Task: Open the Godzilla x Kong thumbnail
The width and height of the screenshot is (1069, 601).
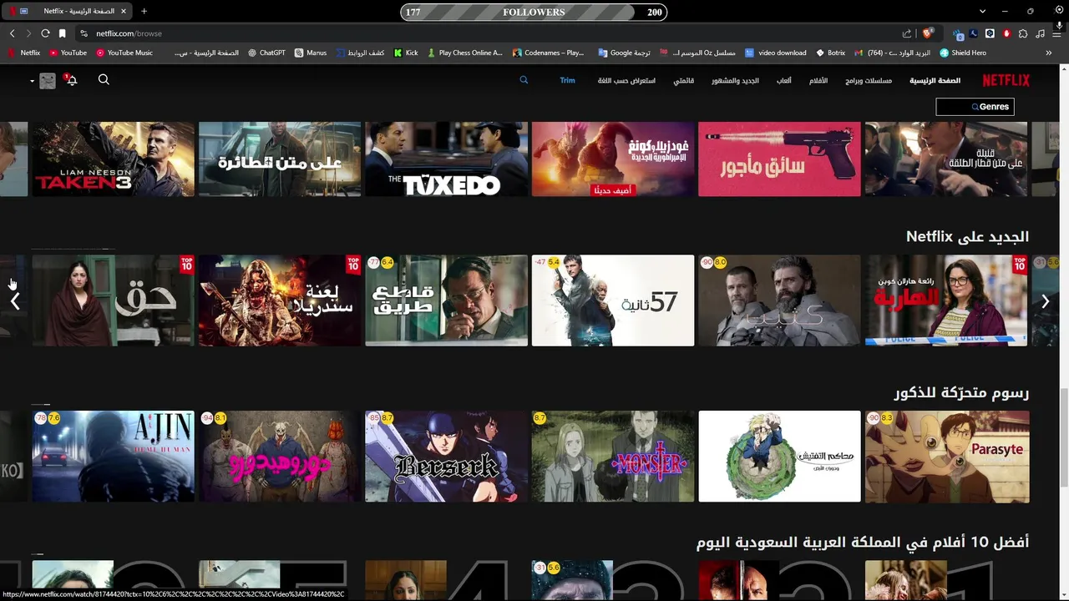Action: 613,159
